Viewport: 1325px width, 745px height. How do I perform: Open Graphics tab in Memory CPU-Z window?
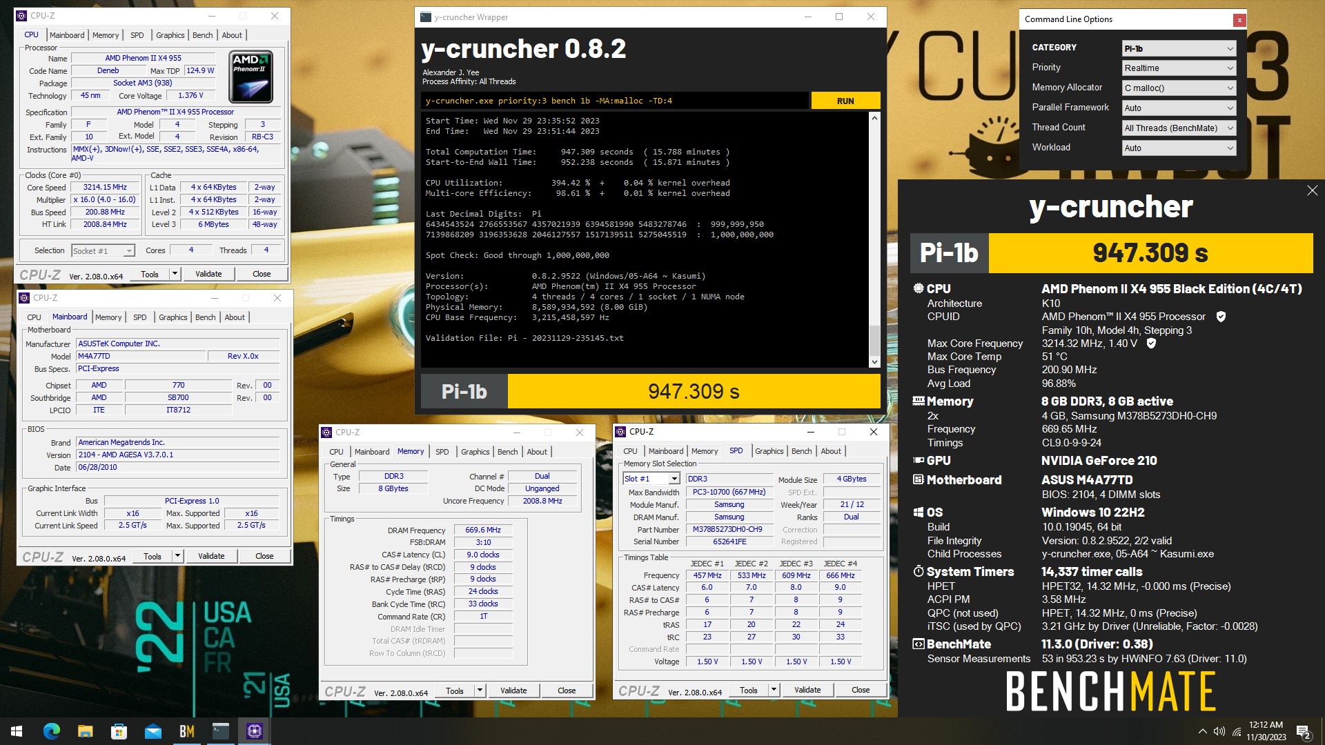475,452
